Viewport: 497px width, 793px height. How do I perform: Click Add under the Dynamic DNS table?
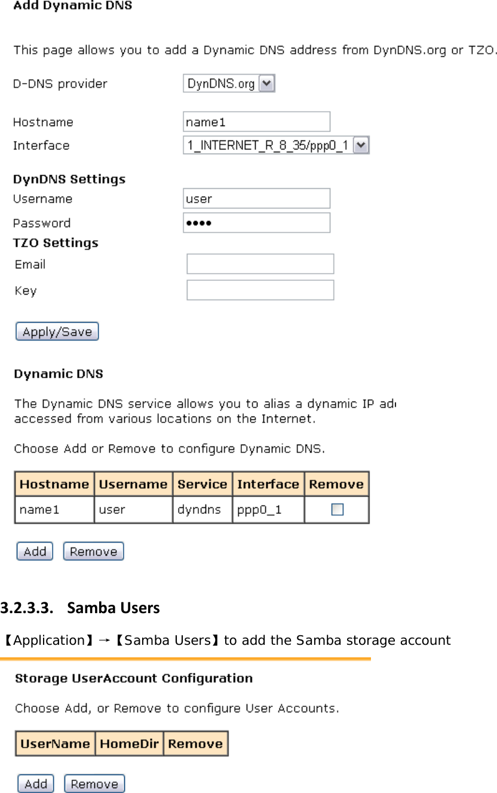(x=34, y=550)
